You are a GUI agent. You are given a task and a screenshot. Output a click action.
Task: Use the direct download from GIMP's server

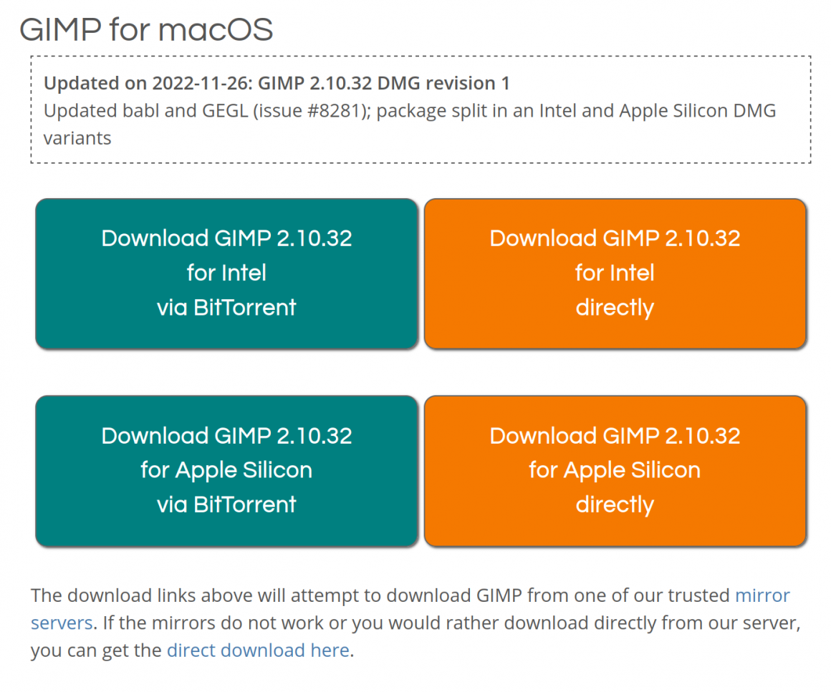click(258, 650)
